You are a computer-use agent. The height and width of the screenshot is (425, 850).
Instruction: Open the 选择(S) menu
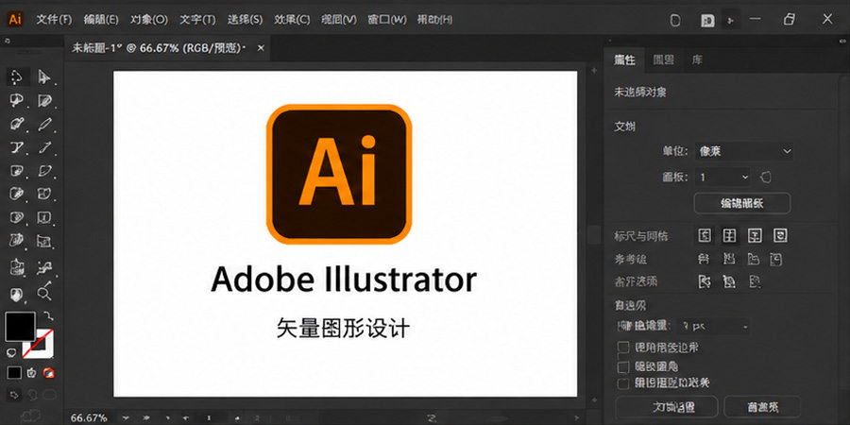click(x=245, y=20)
